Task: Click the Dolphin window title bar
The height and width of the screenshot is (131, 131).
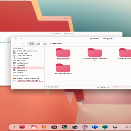Action: [102, 39]
